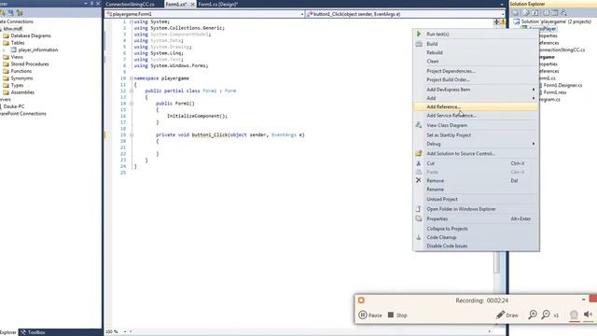Expand the player_information table node
Image resolution: width=597 pixels, height=336 pixels.
pyautogui.click(x=4, y=49)
